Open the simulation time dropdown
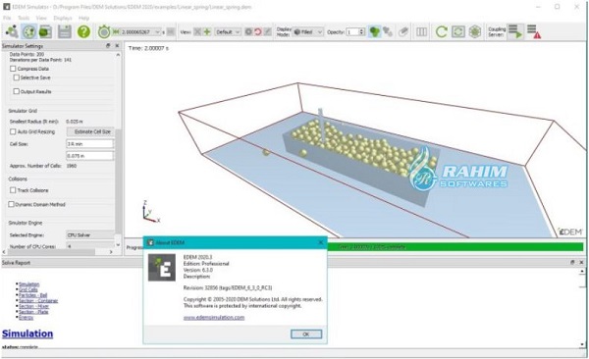This screenshot has width=589, height=359. 157,32
